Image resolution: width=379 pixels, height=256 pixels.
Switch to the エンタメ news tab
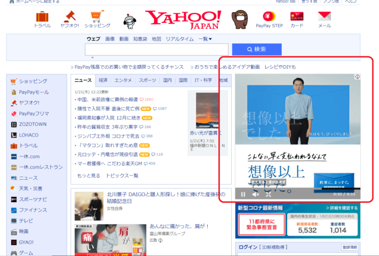(x=123, y=80)
